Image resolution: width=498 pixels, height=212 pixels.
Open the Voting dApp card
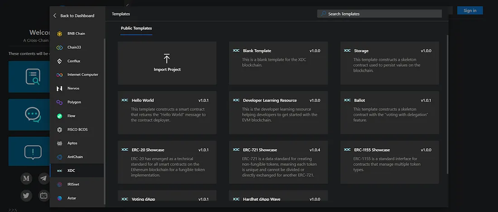[167, 196]
